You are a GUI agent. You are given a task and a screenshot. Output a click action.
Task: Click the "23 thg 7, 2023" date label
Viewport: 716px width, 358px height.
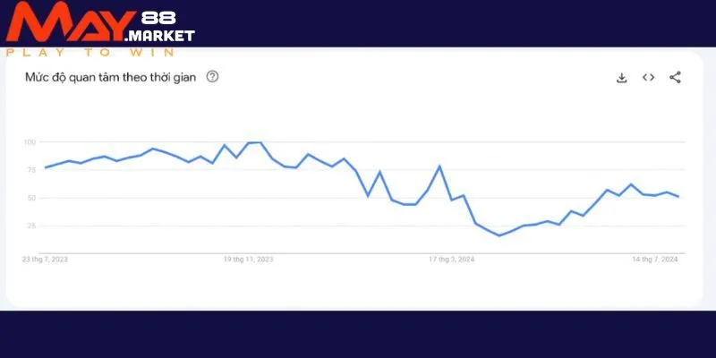(46, 260)
